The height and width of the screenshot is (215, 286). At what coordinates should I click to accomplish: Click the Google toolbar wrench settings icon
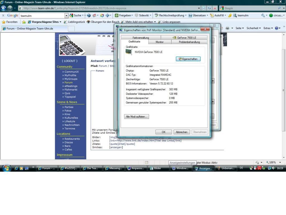pyautogui.click(x=263, y=16)
